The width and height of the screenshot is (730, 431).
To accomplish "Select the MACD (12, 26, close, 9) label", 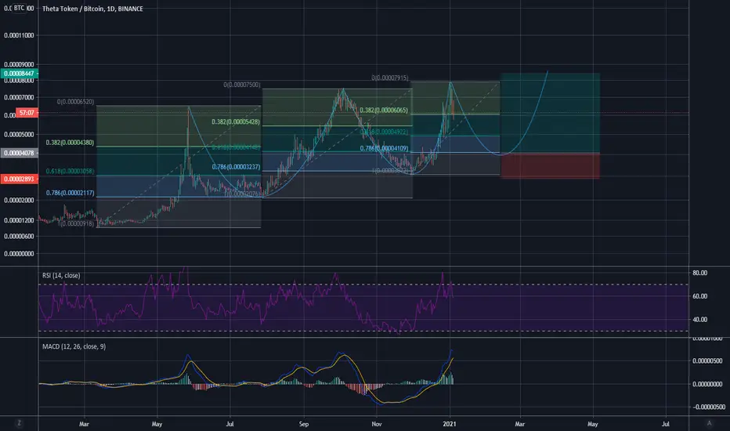I will click(74, 346).
